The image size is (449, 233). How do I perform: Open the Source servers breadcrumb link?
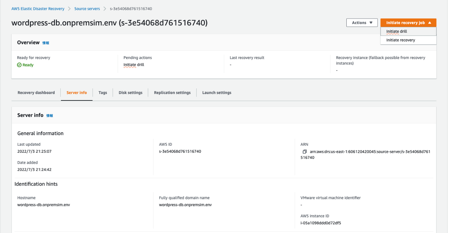coord(87,9)
